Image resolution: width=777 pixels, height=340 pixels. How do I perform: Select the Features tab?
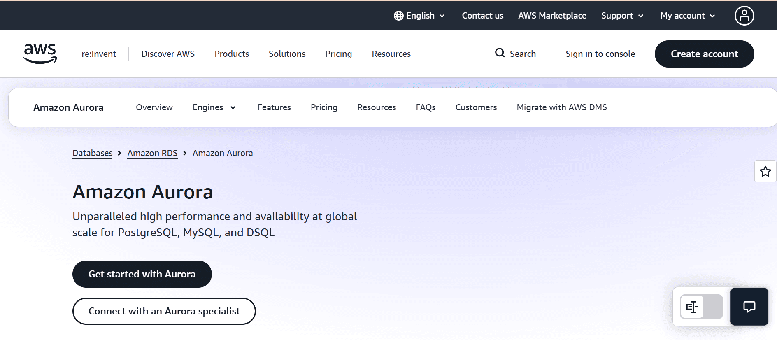point(274,107)
